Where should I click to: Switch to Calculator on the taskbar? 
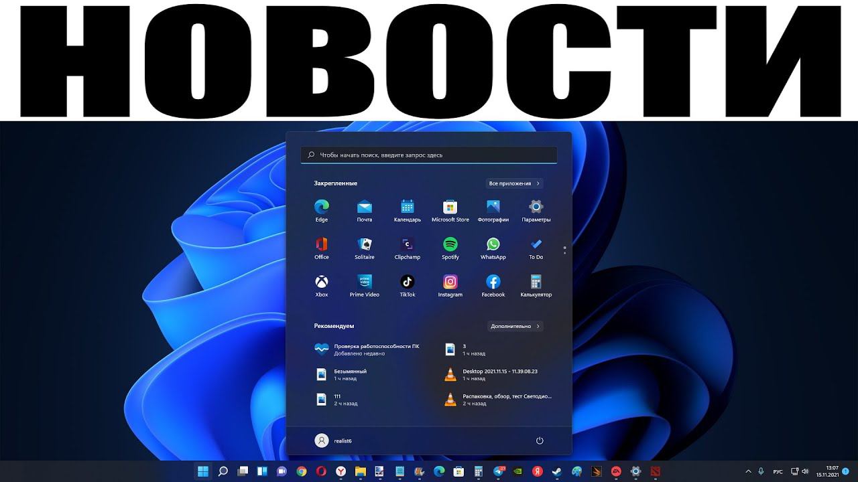click(479, 471)
